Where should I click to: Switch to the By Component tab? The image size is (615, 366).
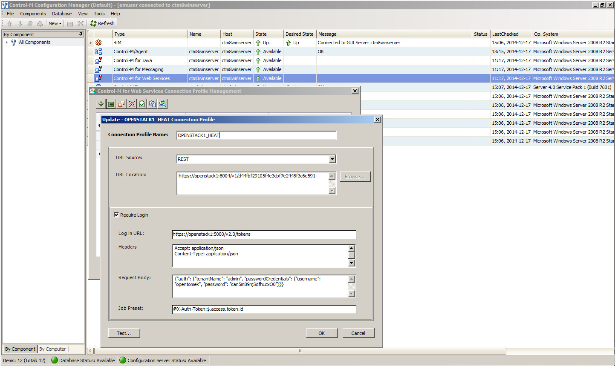(20, 349)
